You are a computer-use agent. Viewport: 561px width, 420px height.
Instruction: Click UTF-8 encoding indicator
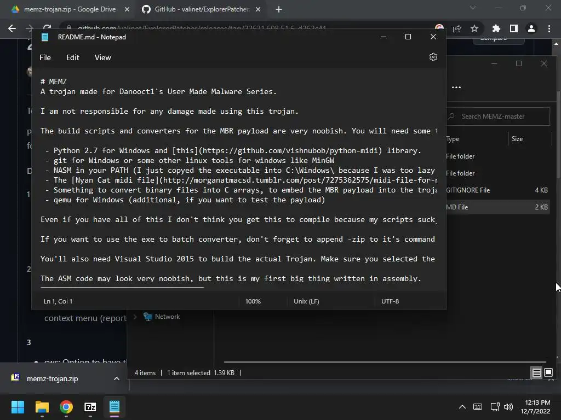(390, 301)
